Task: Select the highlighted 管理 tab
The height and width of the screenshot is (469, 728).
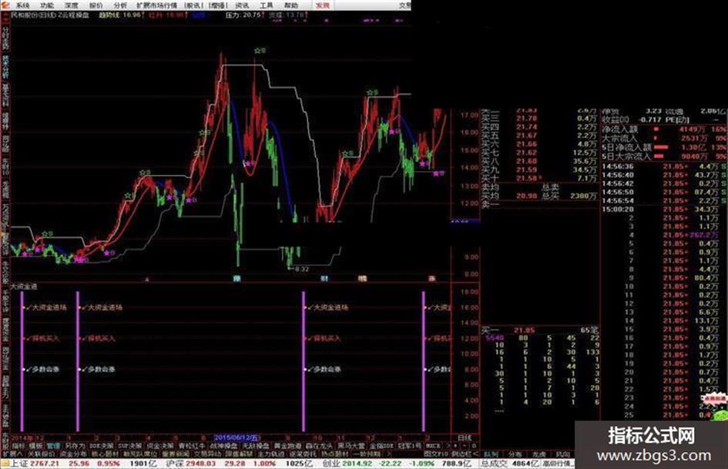Action: click(x=53, y=445)
